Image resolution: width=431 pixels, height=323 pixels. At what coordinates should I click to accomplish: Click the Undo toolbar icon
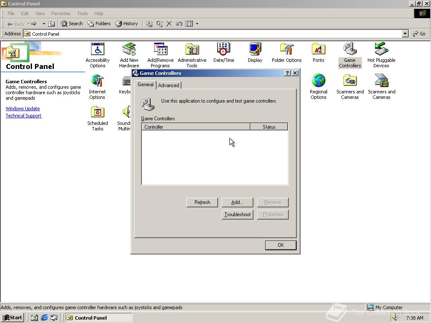(x=179, y=24)
